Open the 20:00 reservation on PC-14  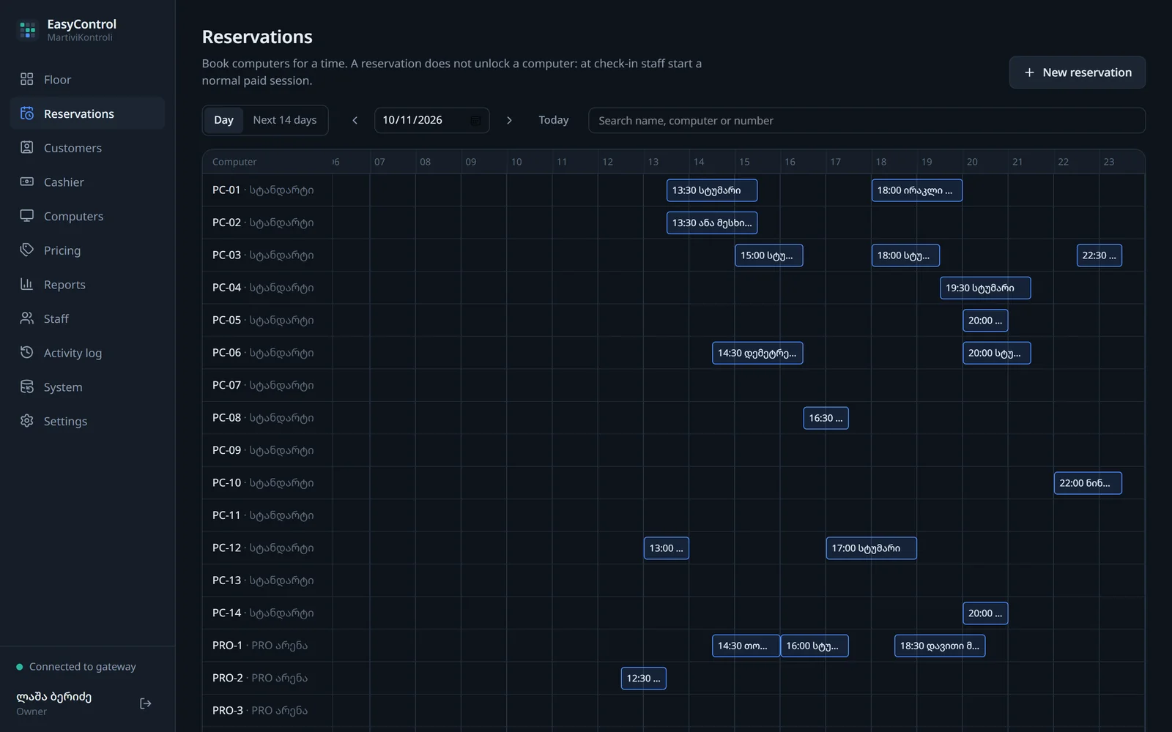985,613
